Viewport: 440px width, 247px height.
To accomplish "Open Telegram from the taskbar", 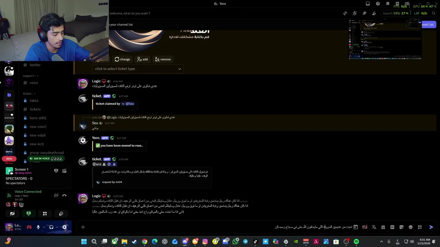I will (245, 242).
